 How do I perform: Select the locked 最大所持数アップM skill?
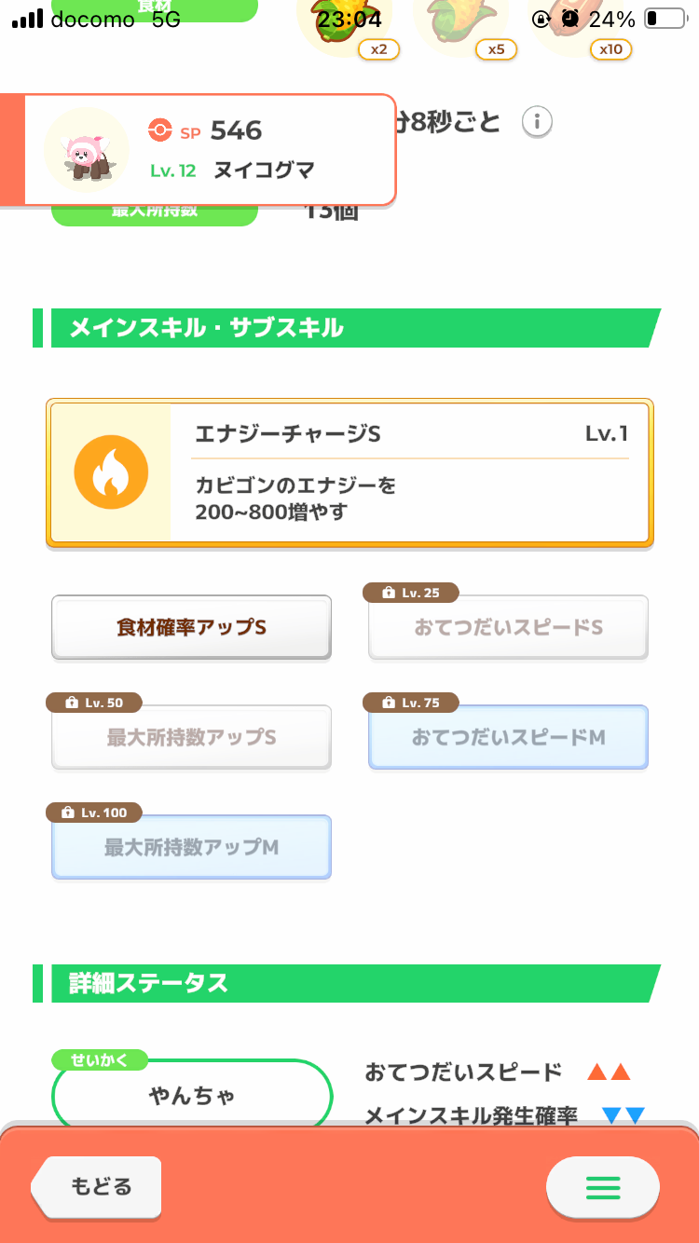point(191,848)
